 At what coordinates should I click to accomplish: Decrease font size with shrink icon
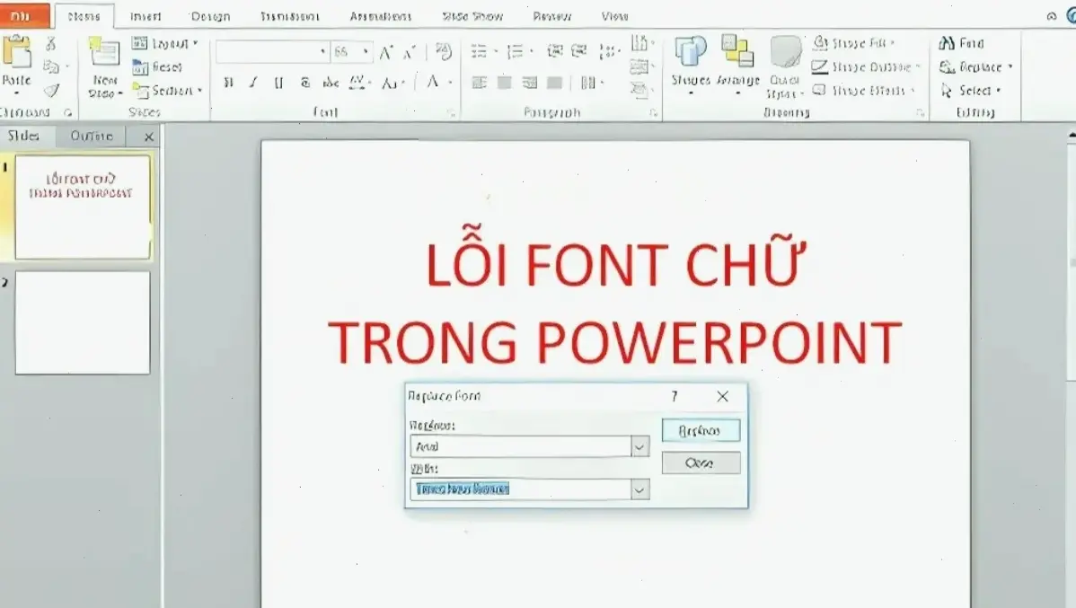[410, 52]
